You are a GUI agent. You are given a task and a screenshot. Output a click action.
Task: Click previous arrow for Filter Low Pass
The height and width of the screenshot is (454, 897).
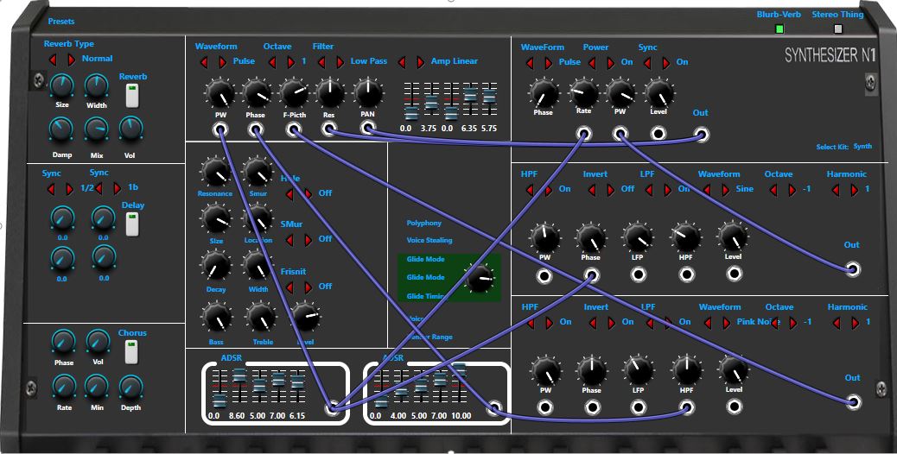pyautogui.click(x=321, y=62)
